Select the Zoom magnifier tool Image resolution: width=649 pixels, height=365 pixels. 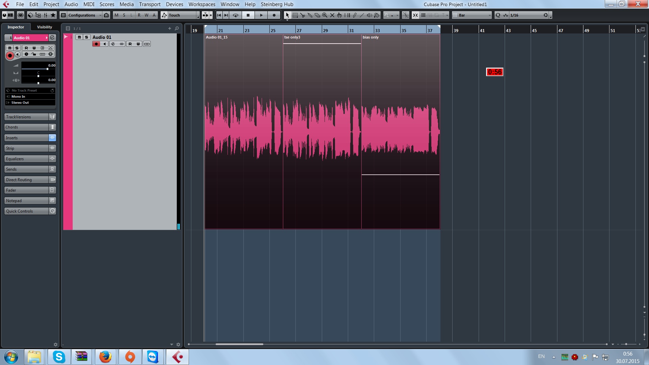click(x=324, y=15)
